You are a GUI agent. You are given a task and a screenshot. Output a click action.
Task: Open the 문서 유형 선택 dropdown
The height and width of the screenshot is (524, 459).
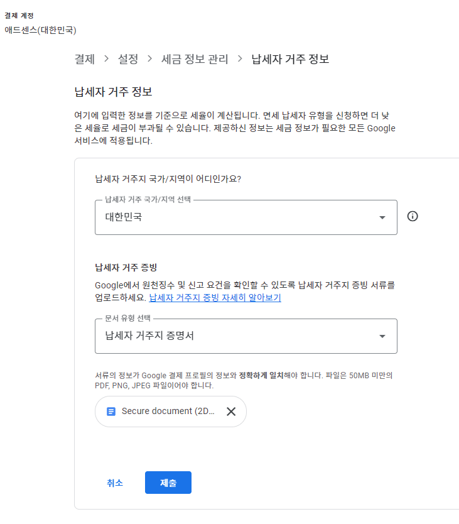click(x=246, y=336)
